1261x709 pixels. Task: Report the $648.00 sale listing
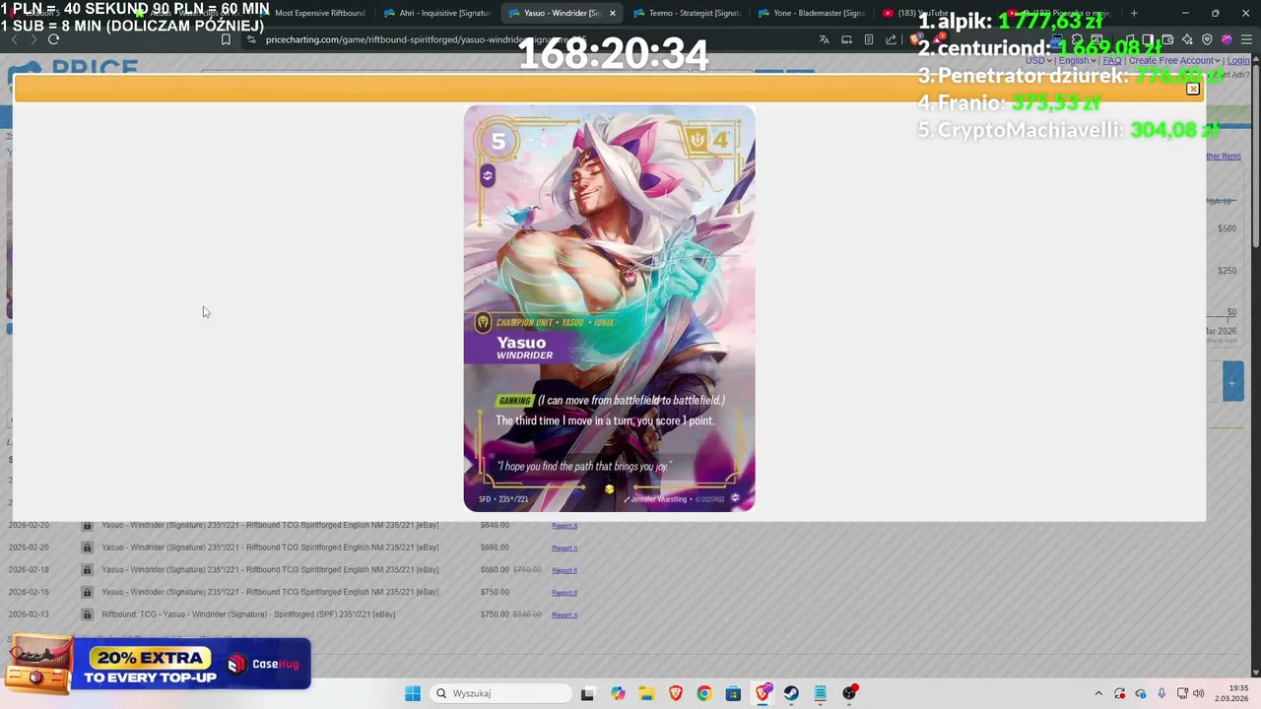tap(564, 526)
